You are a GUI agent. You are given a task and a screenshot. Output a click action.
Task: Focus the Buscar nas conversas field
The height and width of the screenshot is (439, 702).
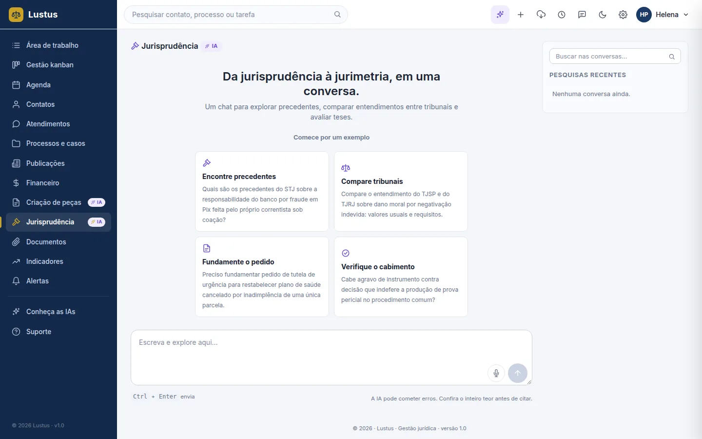(615, 57)
